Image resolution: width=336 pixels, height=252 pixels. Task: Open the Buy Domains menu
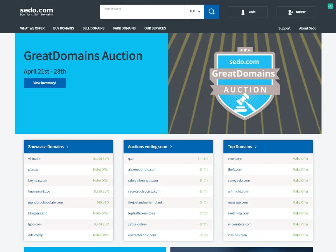coord(64,28)
